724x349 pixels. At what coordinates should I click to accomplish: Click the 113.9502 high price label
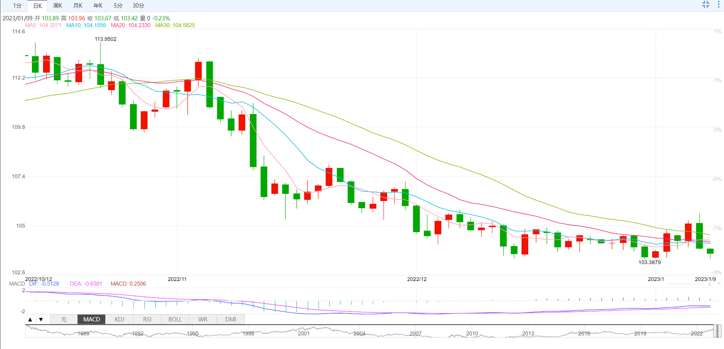[x=106, y=39]
